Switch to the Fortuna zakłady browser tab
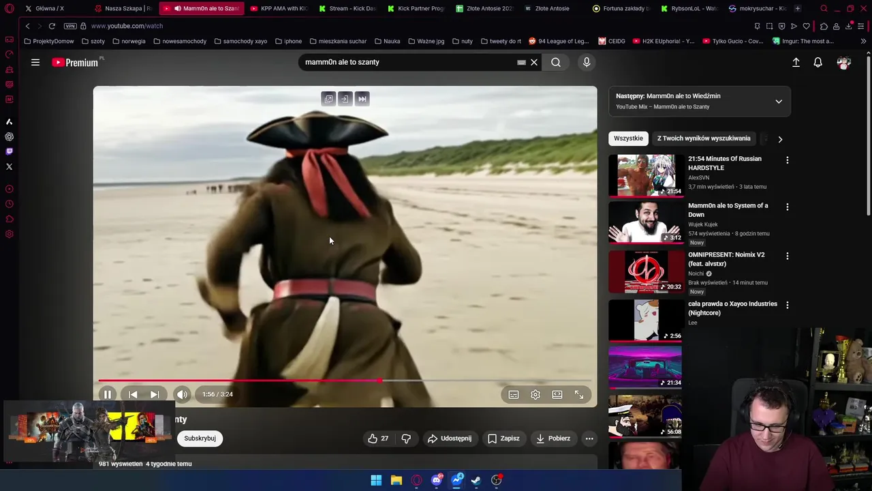 (621, 8)
